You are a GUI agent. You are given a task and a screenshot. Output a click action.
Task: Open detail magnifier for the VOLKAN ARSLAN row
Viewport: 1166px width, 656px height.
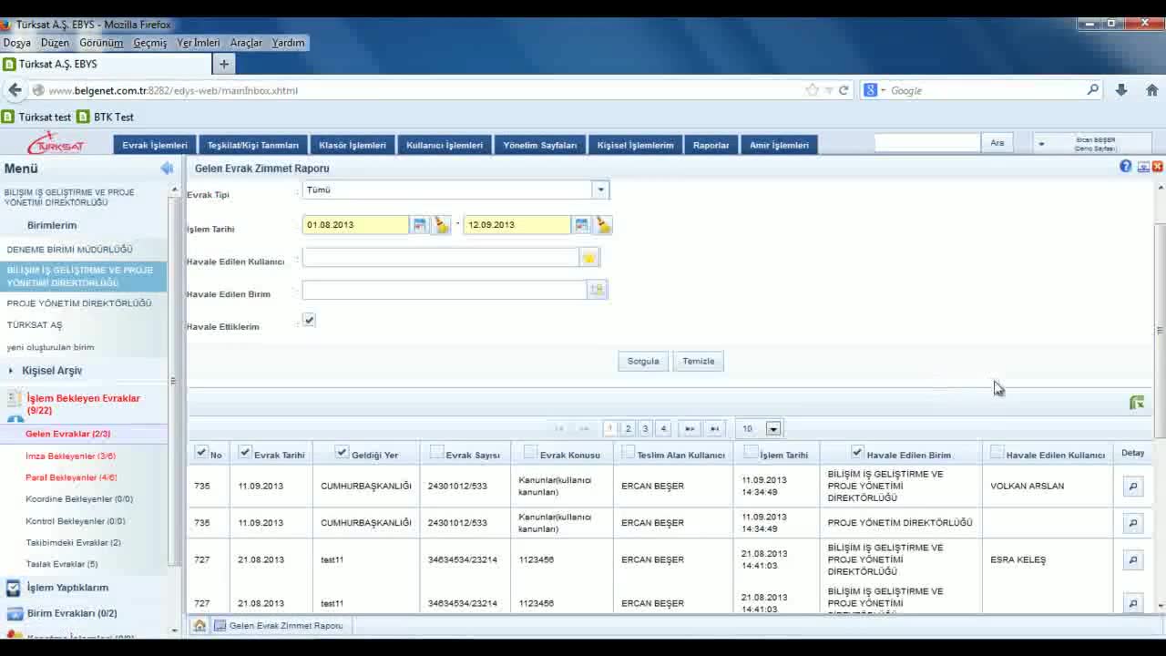tap(1132, 487)
